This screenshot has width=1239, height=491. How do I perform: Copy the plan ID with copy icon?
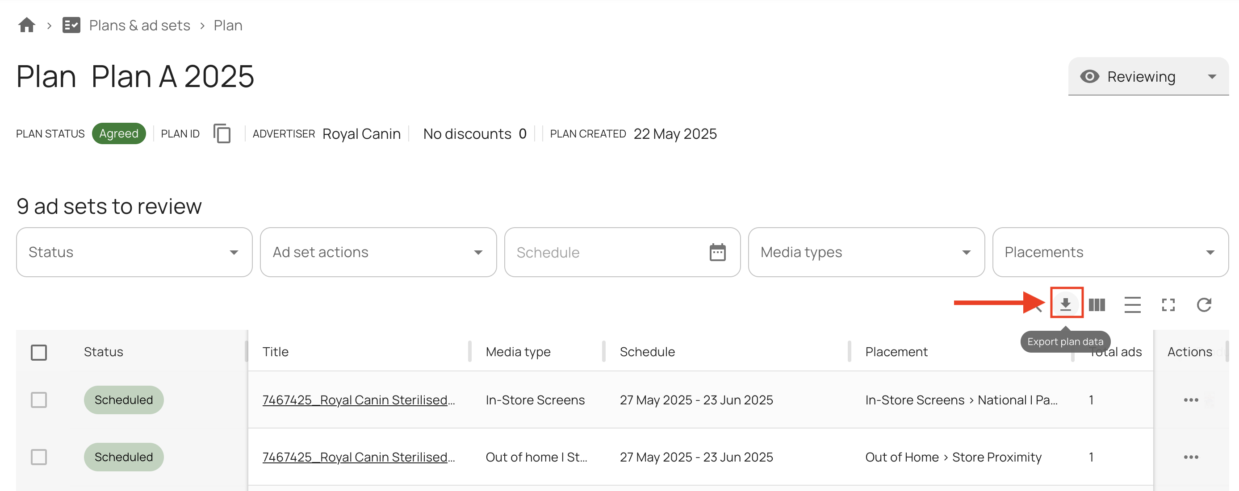click(222, 134)
